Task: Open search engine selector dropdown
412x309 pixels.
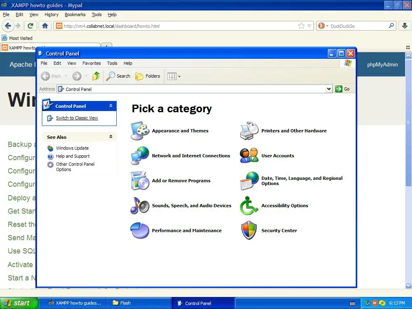Action: pos(323,26)
